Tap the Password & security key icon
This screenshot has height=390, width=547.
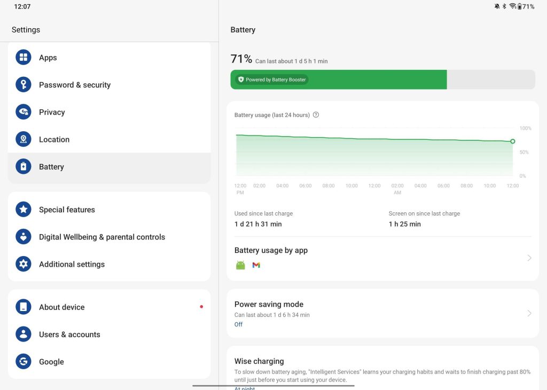pyautogui.click(x=24, y=85)
